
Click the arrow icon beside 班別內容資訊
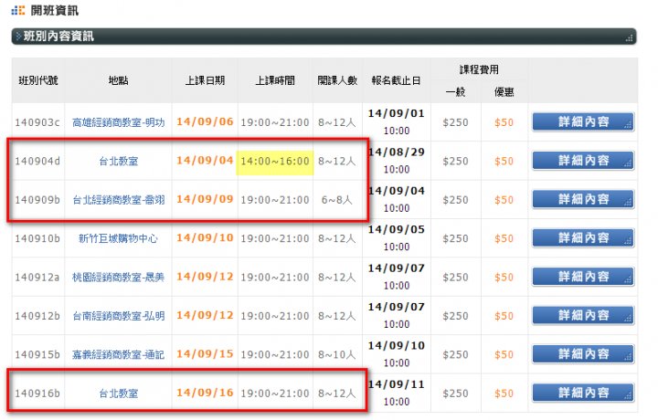(x=18, y=36)
